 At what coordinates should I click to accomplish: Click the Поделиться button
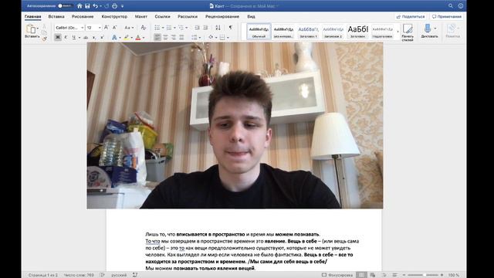(x=411, y=16)
